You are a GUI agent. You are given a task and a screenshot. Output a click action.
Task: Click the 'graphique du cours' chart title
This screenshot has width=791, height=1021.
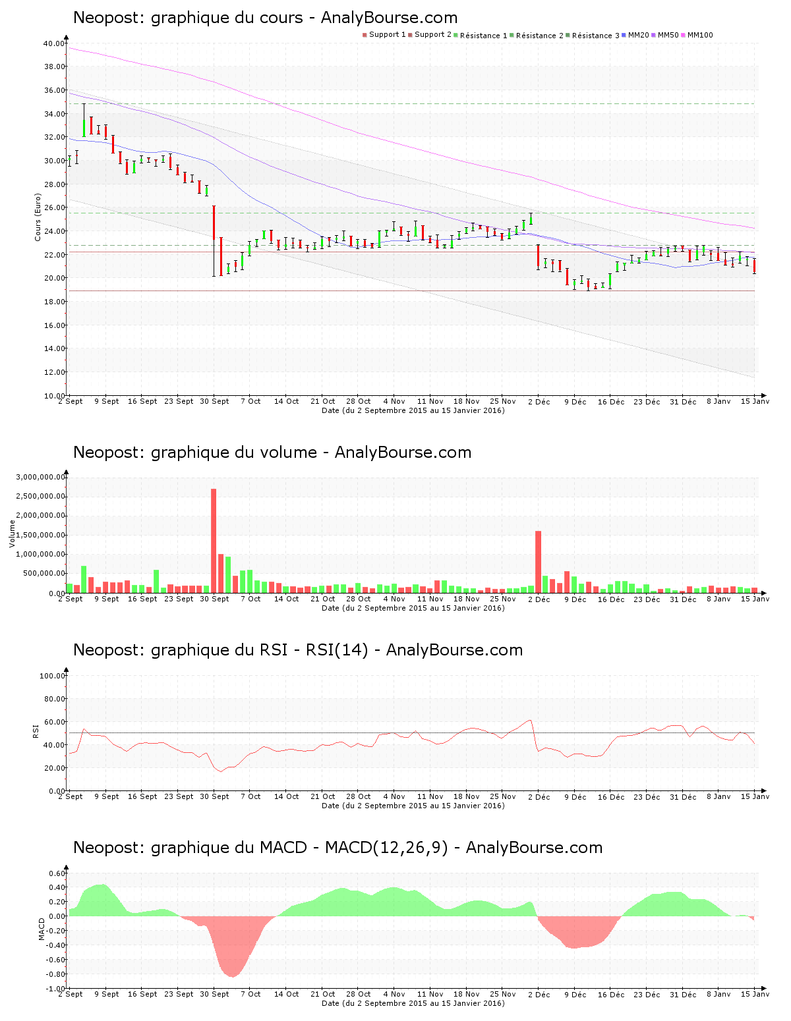(266, 18)
